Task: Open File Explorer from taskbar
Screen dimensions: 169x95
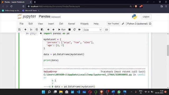Action: 61,92
